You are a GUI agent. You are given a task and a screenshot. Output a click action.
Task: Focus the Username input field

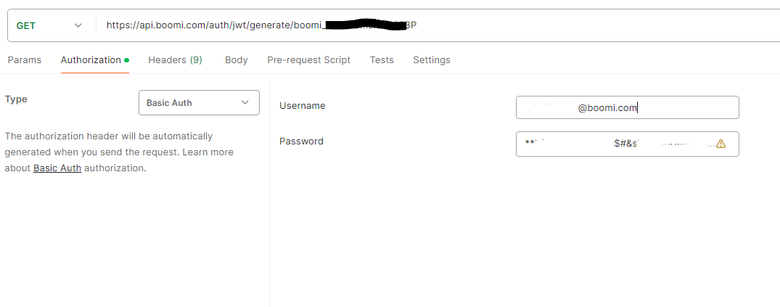(x=627, y=108)
